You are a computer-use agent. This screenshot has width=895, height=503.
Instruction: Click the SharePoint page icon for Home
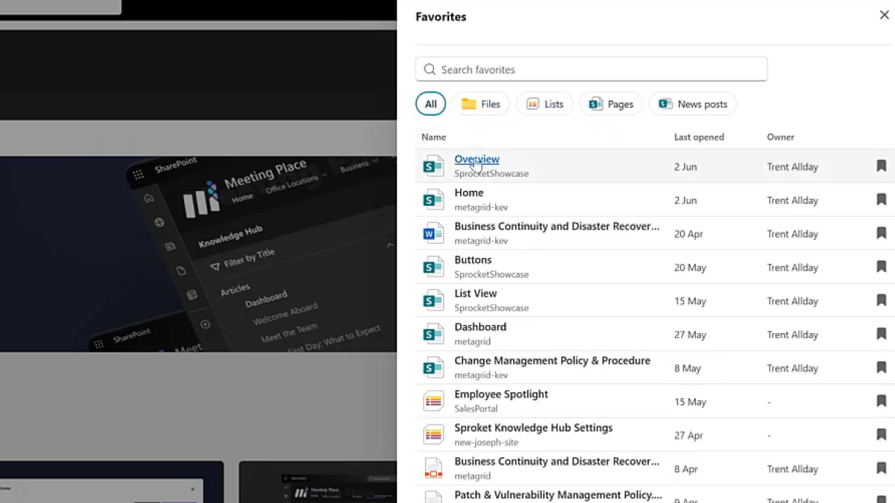click(x=433, y=200)
